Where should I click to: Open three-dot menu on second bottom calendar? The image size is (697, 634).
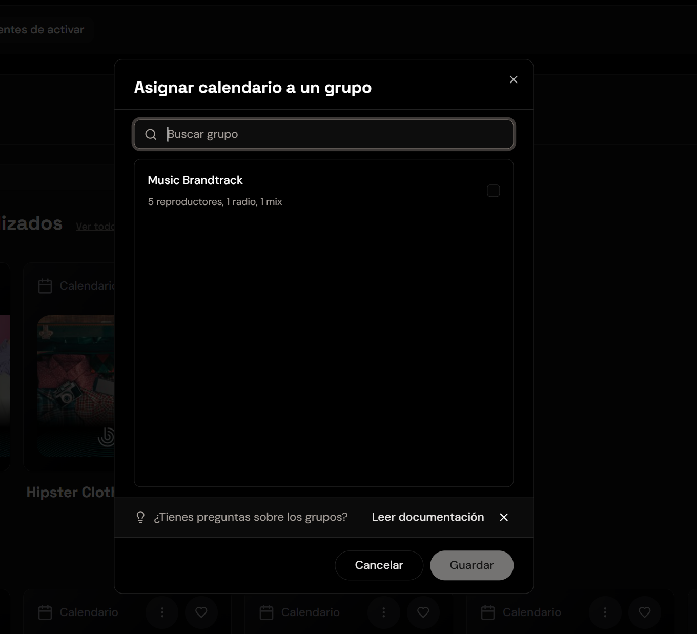383,612
